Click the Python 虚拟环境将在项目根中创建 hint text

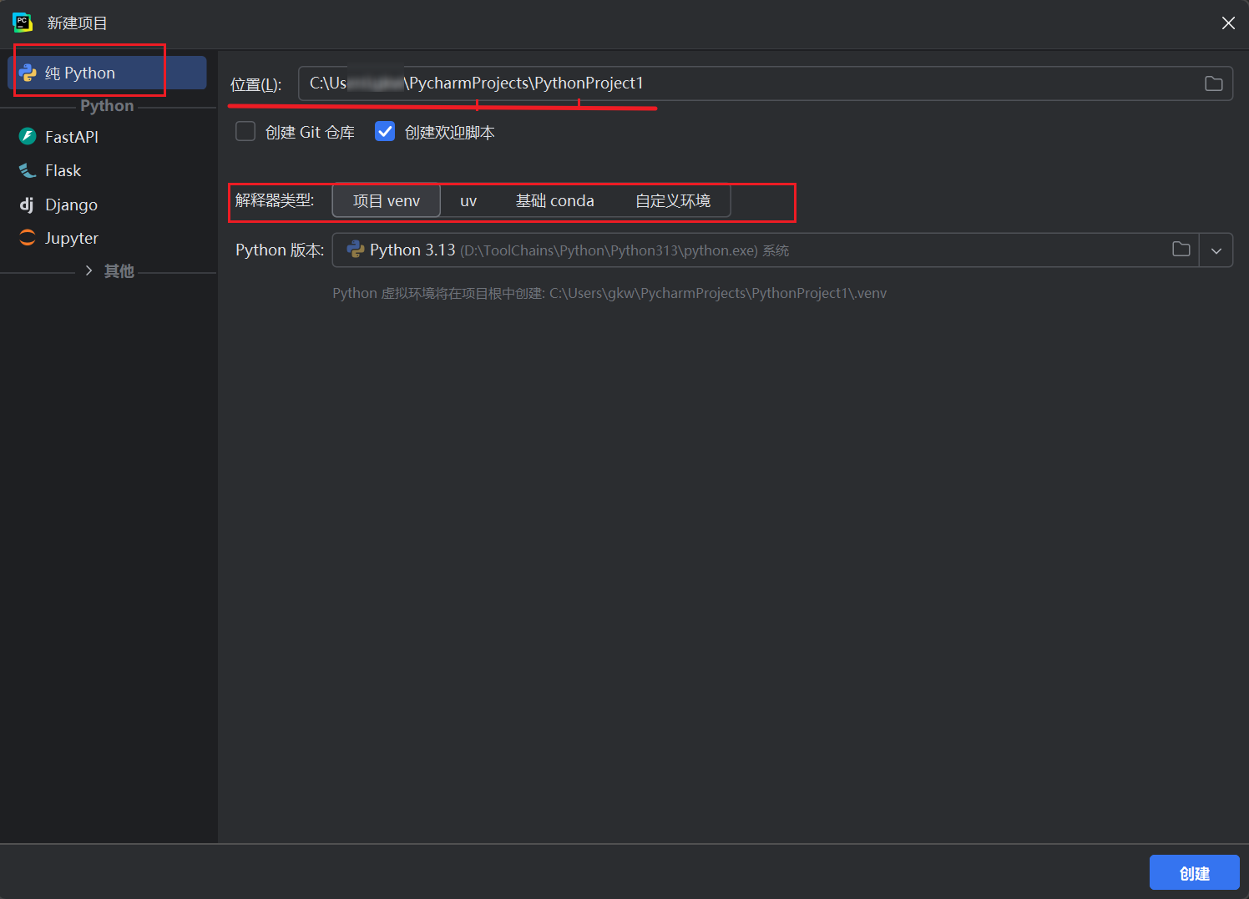[609, 293]
